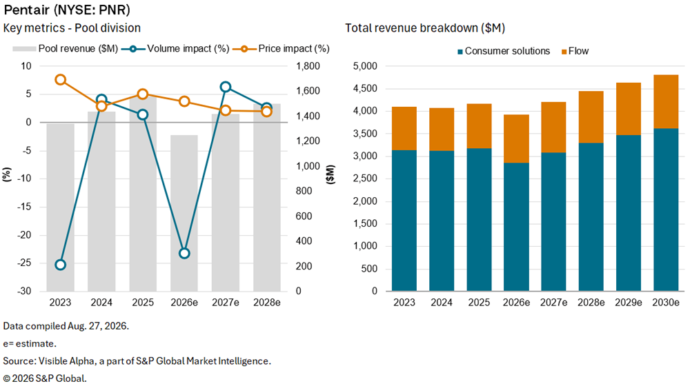Click the 2030e Consumer solutions bar segment
The image size is (690, 386).
pos(666,210)
